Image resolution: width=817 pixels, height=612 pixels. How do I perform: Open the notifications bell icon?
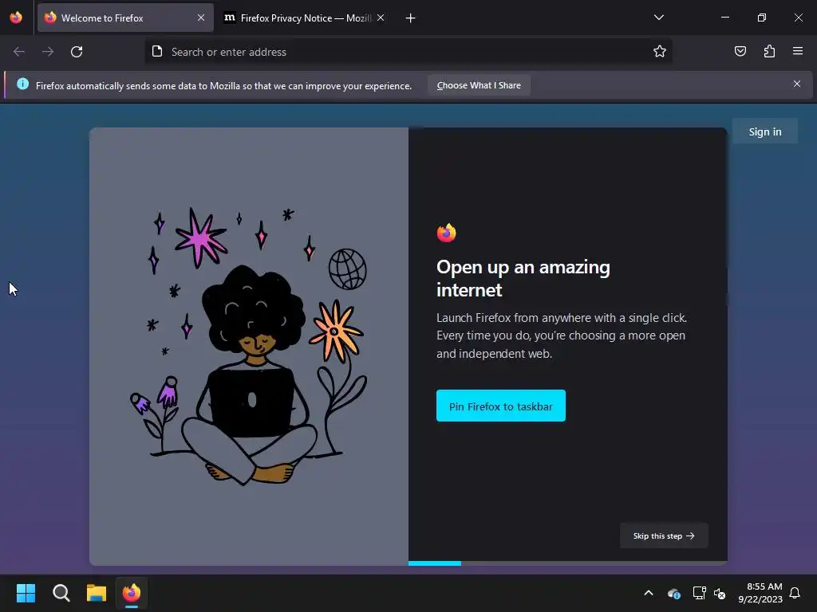tap(795, 593)
